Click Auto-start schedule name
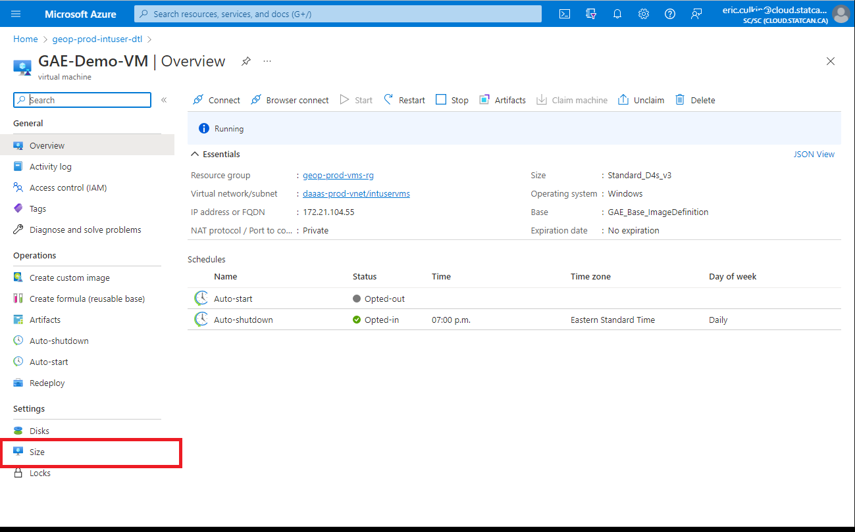The height and width of the screenshot is (532, 855). pos(233,299)
